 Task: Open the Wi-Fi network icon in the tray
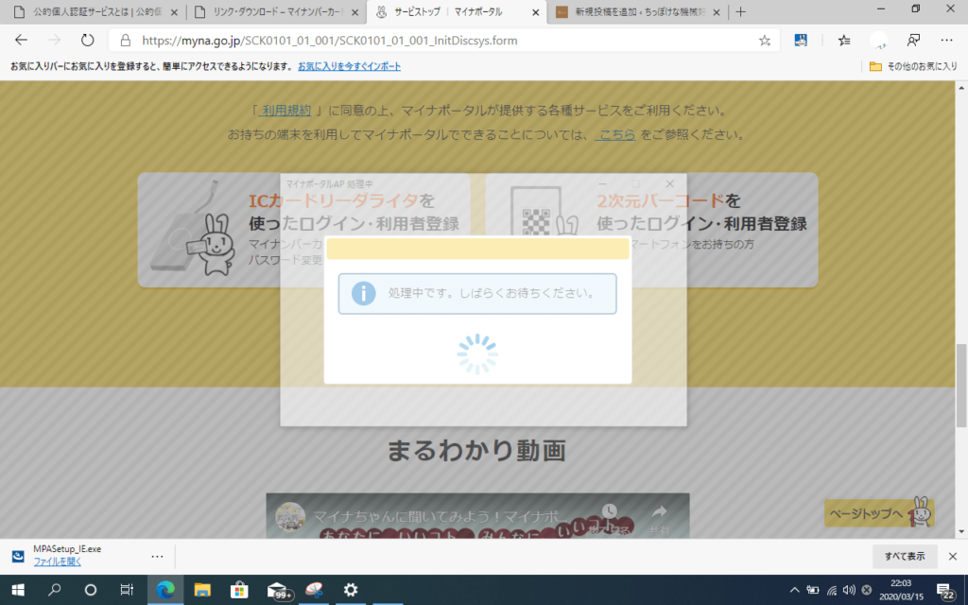(832, 590)
